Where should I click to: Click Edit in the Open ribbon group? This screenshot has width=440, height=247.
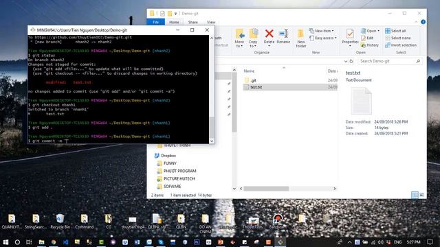pyautogui.click(x=367, y=38)
